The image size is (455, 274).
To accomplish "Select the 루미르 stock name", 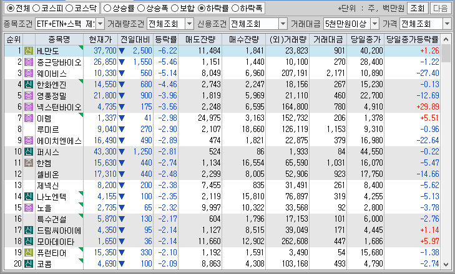I will 48,130.
